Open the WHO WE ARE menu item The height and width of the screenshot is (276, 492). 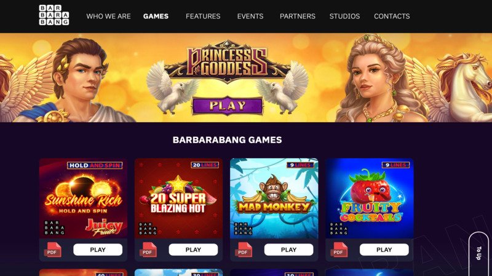109,17
